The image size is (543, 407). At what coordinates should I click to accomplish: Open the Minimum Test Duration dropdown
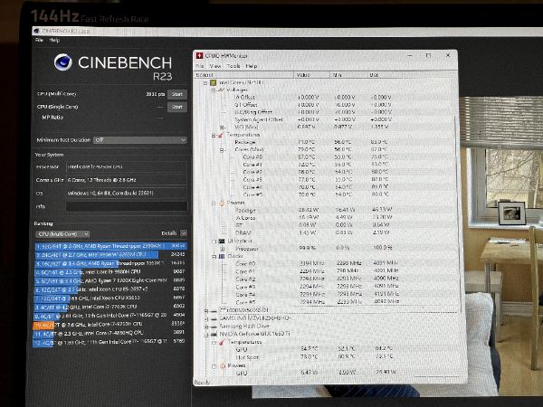point(140,140)
